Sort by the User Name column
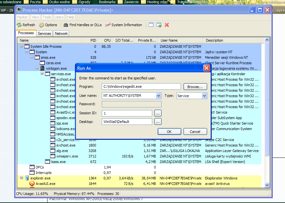Image resolution: width=285 pixels, height=203 pixels. coord(180,40)
